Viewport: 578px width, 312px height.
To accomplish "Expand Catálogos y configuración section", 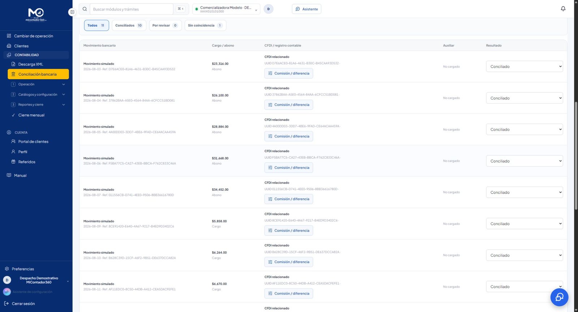I will click(x=38, y=95).
